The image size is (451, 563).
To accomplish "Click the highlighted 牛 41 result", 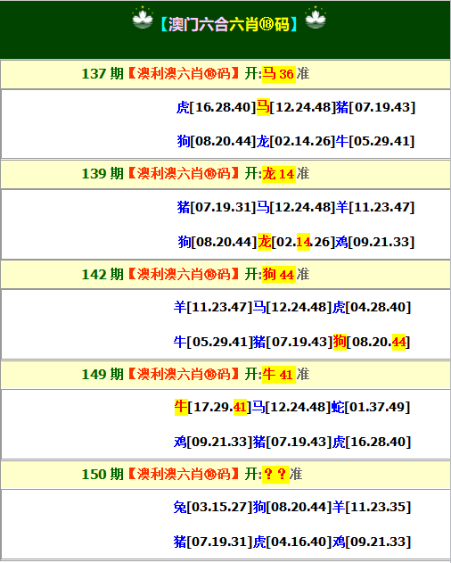I will [x=279, y=375].
